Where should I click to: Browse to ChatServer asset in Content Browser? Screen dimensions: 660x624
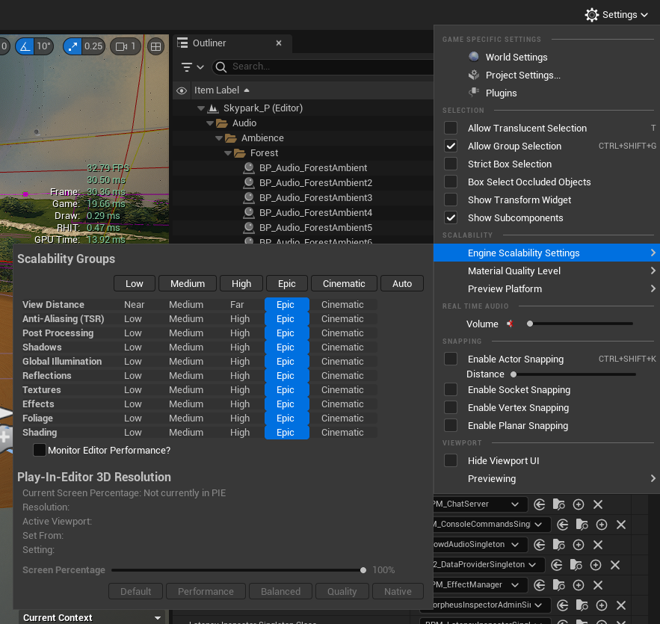(x=559, y=504)
